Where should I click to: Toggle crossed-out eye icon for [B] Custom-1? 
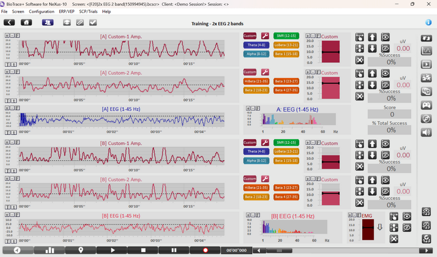tap(385, 155)
